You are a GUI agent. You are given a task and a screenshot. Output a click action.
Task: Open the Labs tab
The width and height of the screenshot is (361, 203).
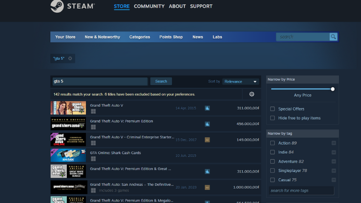[217, 37]
